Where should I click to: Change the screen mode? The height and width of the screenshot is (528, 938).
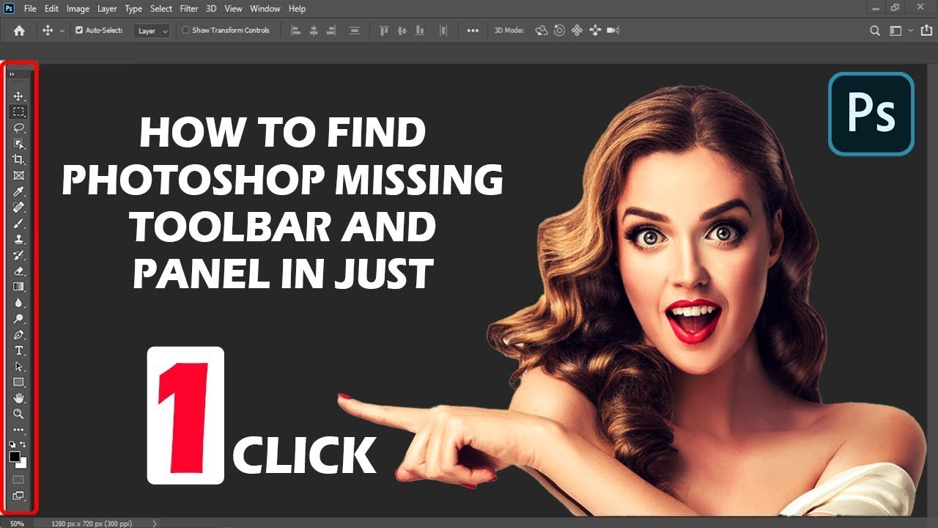coord(18,496)
